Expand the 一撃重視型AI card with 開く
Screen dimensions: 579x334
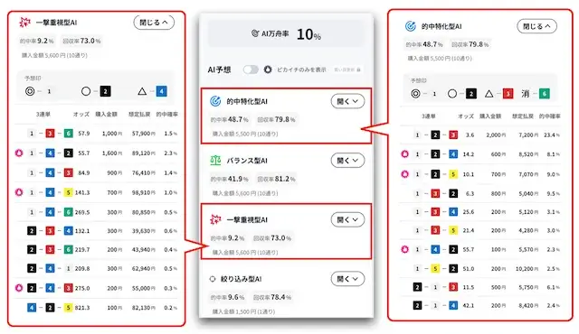(x=347, y=219)
